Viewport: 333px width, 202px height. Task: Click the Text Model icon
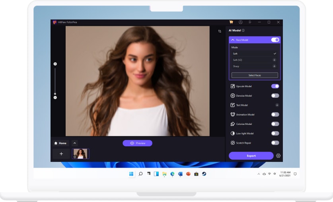pyautogui.click(x=233, y=105)
